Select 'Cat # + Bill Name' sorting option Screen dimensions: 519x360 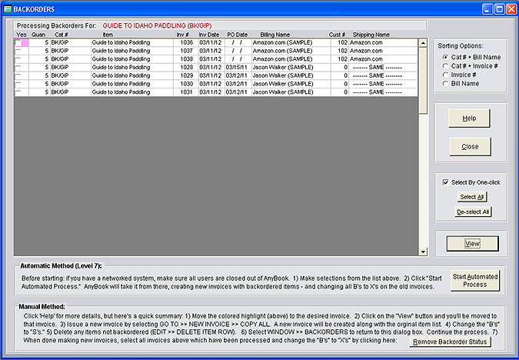point(446,58)
